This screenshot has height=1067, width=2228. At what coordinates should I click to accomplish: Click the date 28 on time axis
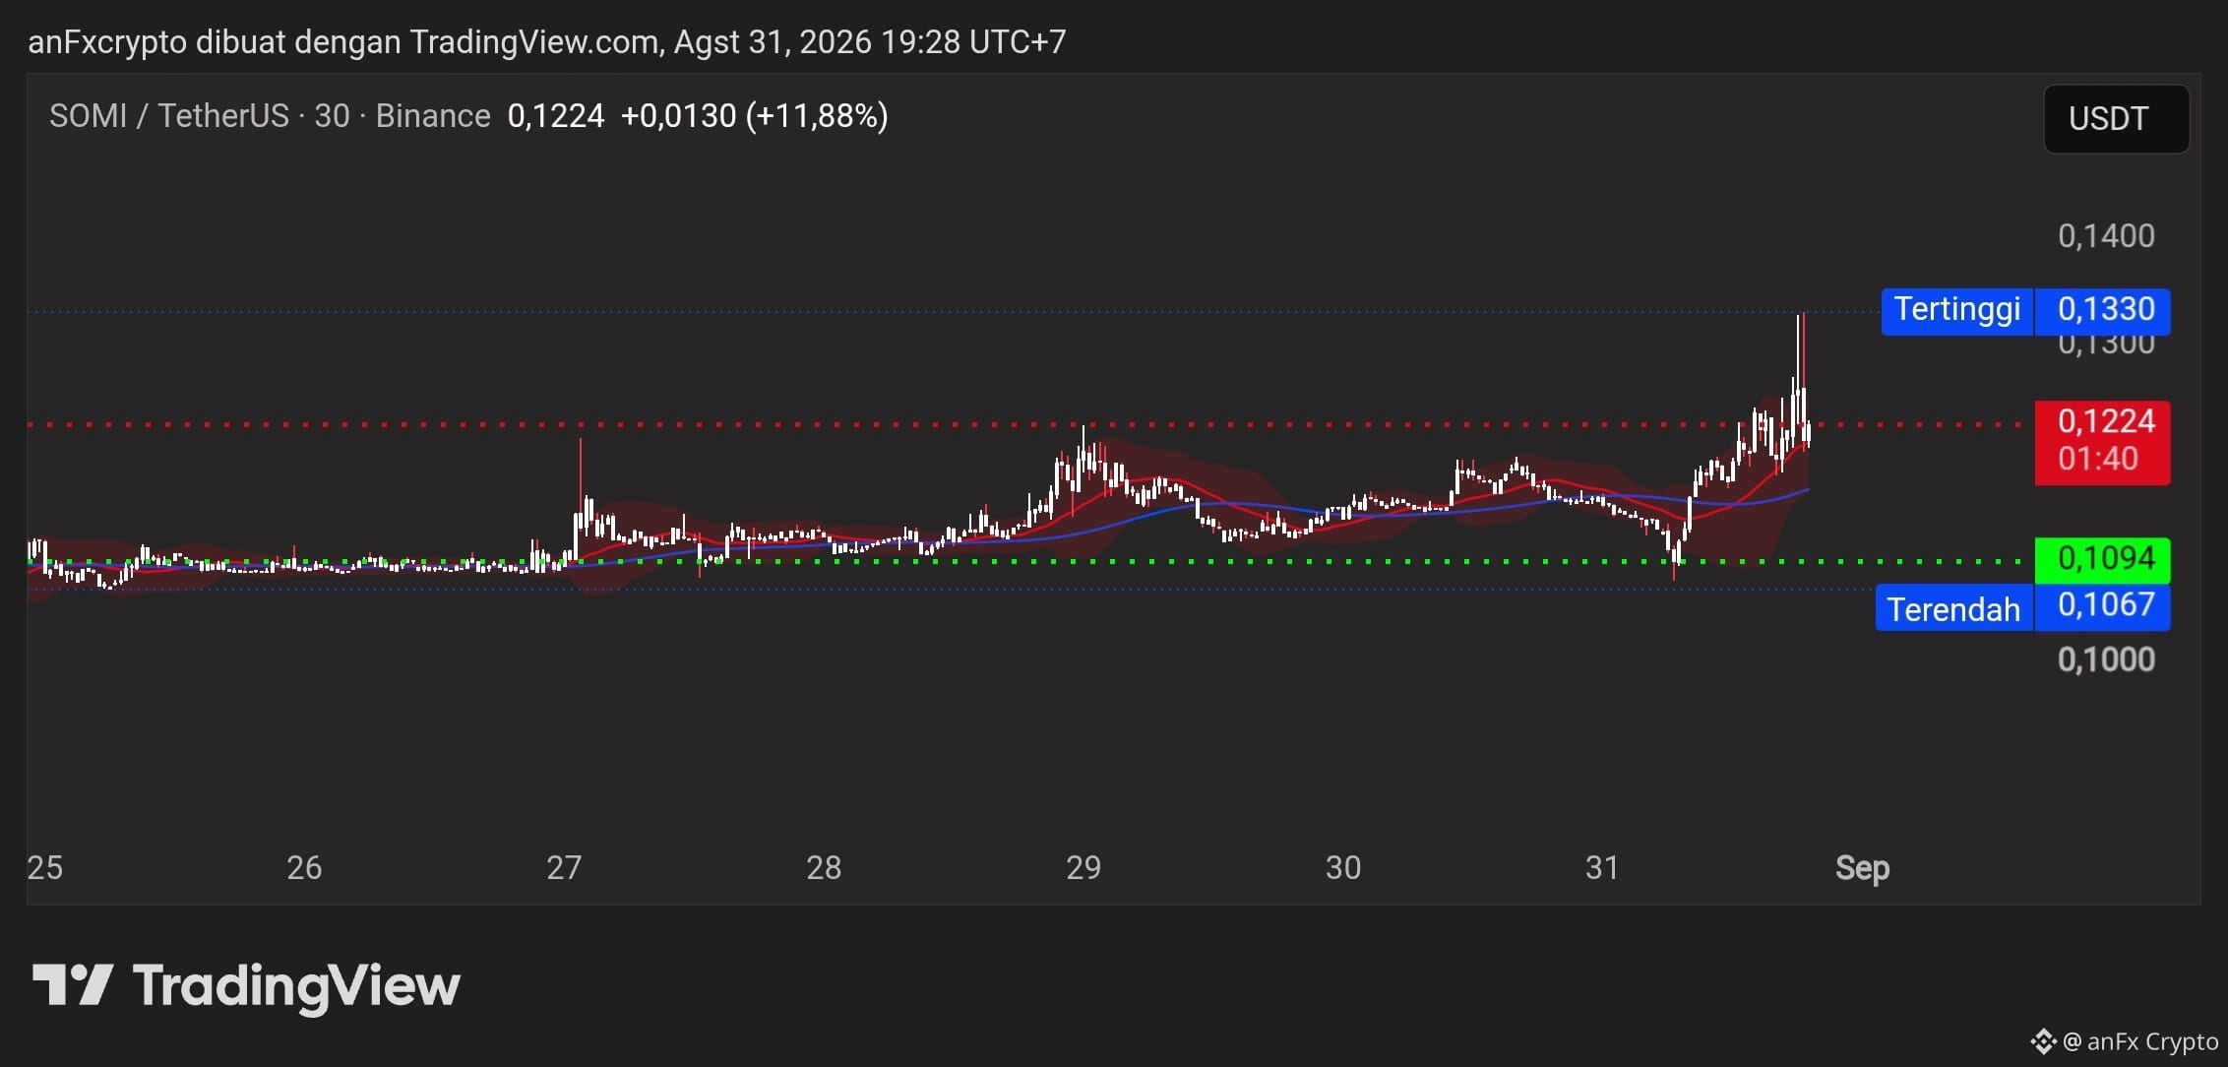(x=824, y=867)
